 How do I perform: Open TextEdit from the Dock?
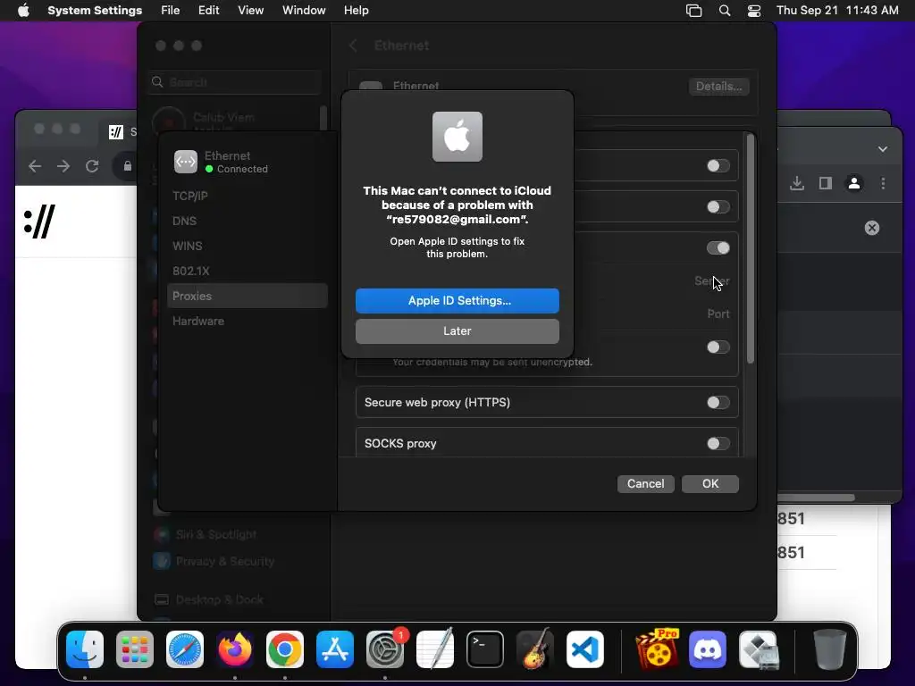(435, 649)
